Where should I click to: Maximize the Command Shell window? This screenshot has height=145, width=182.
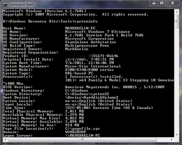[162, 3]
